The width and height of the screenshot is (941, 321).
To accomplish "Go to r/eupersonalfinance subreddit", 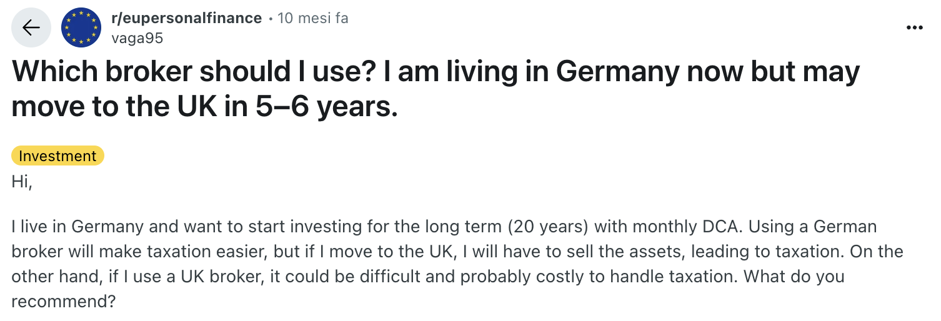I will tap(186, 18).
